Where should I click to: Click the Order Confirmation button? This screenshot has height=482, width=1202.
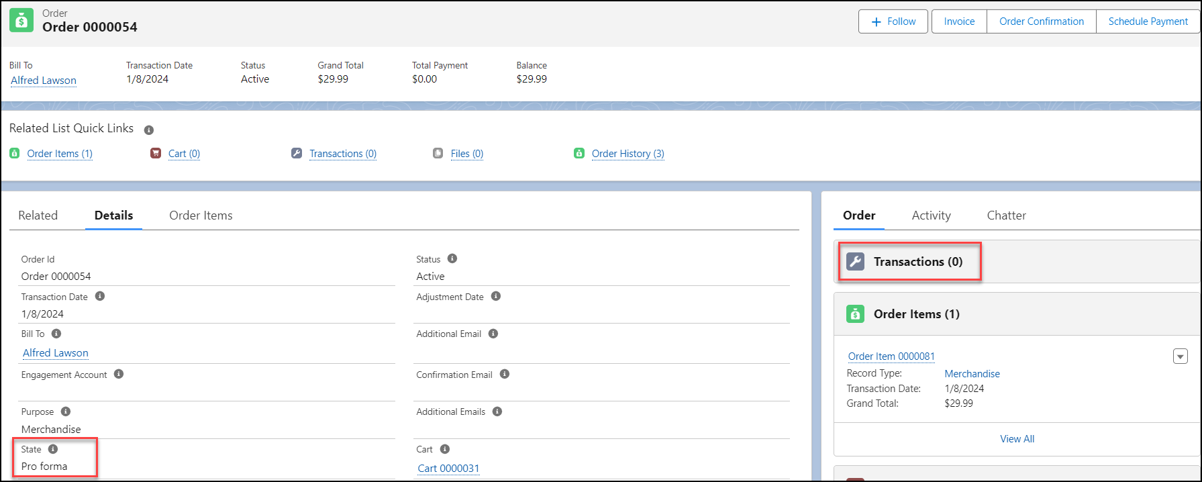[1041, 21]
